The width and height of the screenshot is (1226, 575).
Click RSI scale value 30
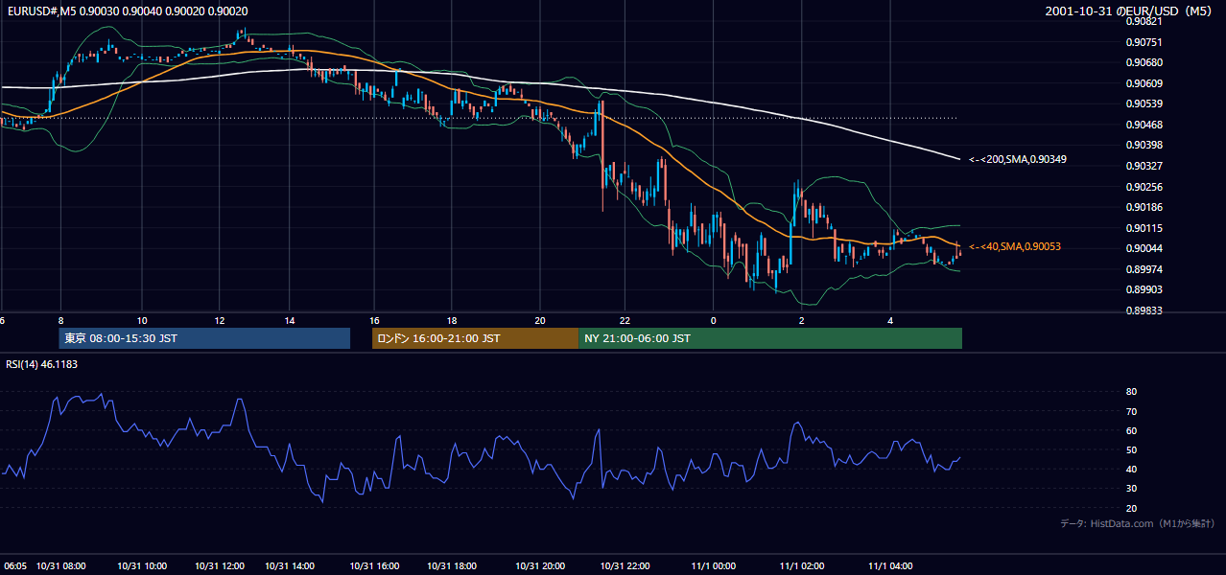pyautogui.click(x=1132, y=488)
